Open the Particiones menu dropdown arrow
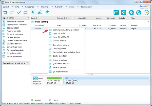152x106 pixels. pos(38,7)
